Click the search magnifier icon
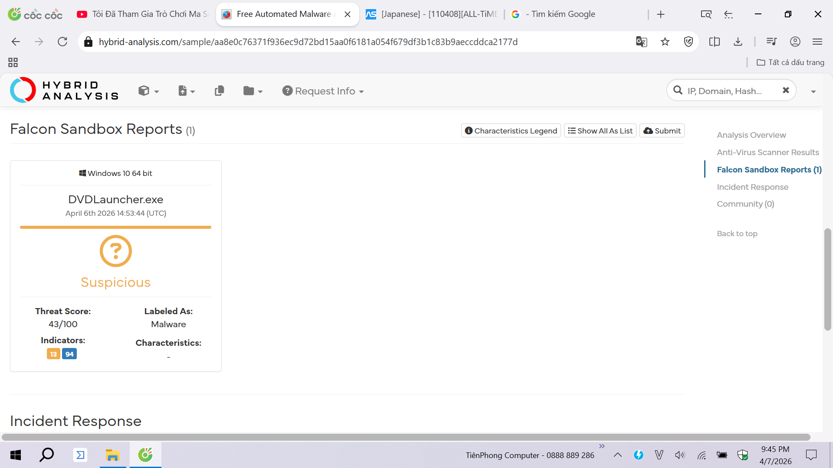 pyautogui.click(x=678, y=90)
